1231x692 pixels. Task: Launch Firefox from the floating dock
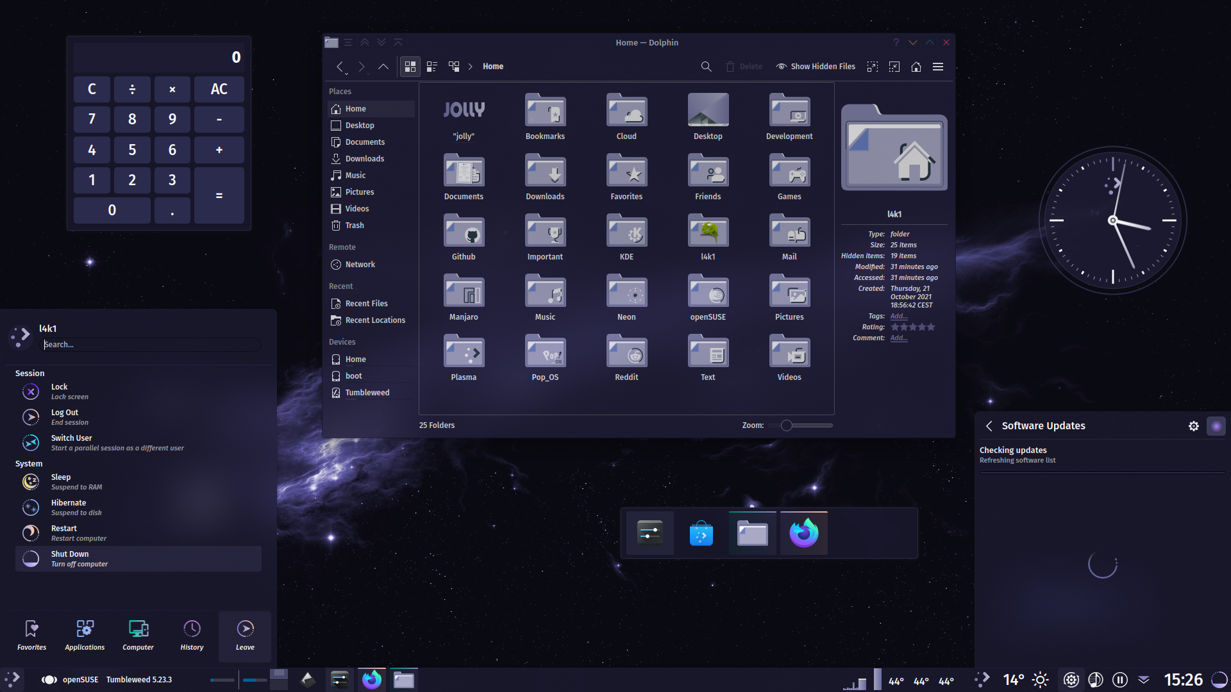(x=804, y=533)
